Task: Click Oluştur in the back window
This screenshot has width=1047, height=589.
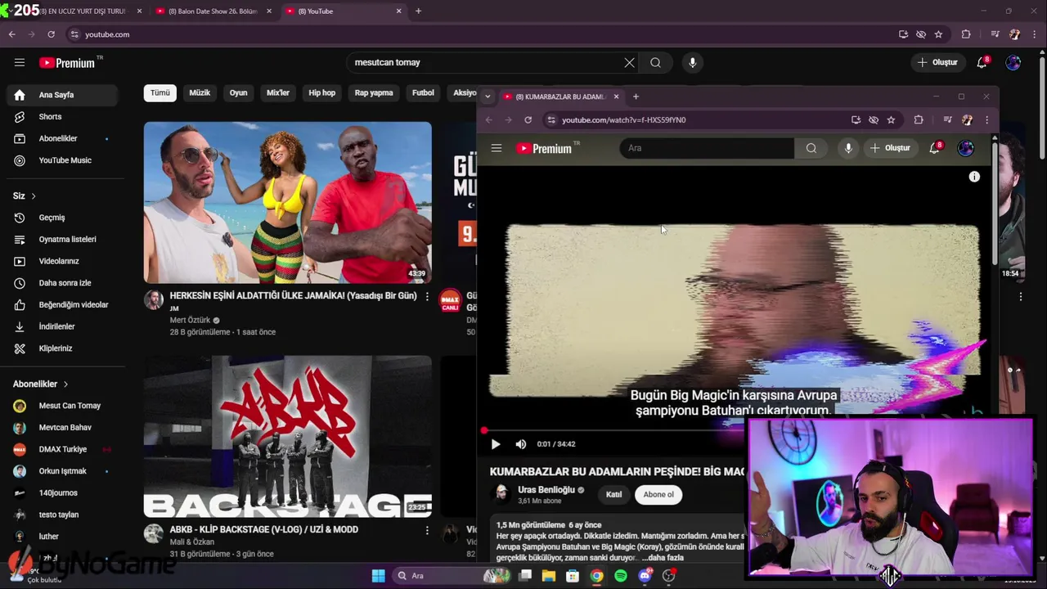Action: tap(937, 62)
